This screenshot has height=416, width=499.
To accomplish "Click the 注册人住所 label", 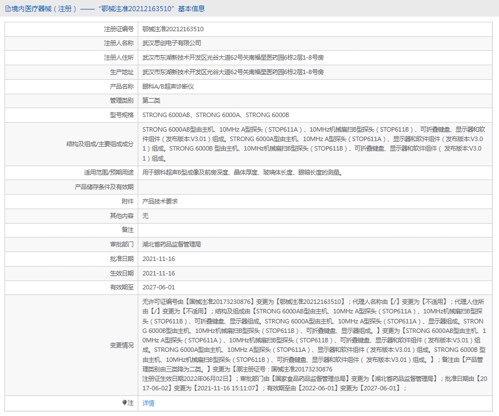I will coord(119,57).
